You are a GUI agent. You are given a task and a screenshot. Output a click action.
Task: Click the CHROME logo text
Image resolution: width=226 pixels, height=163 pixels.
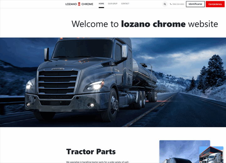(87, 4)
